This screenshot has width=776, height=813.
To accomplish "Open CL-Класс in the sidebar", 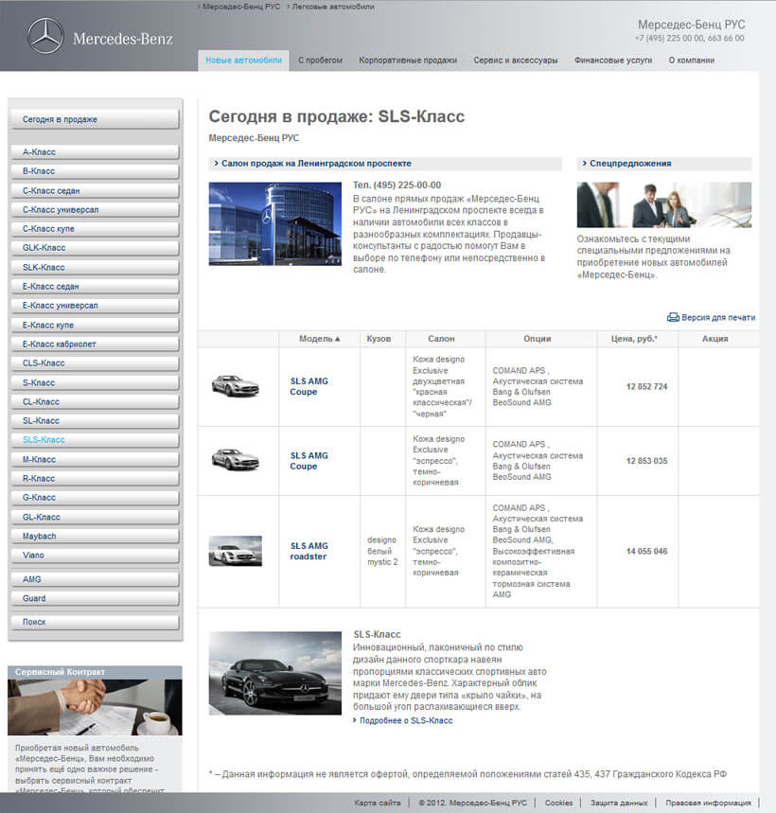I will [x=95, y=402].
